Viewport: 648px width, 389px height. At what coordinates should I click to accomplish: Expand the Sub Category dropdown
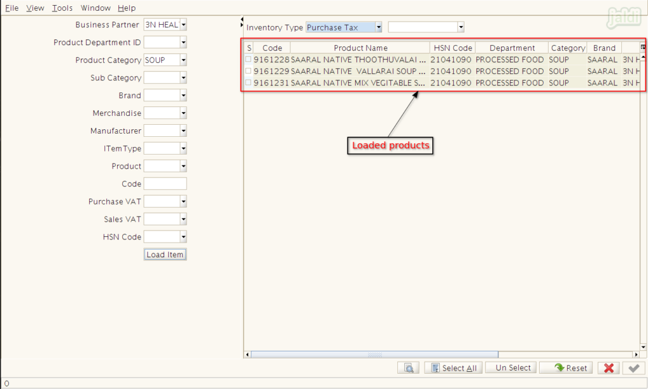coord(184,78)
